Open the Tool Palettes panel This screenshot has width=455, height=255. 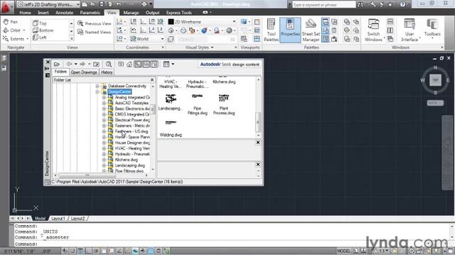[271, 30]
